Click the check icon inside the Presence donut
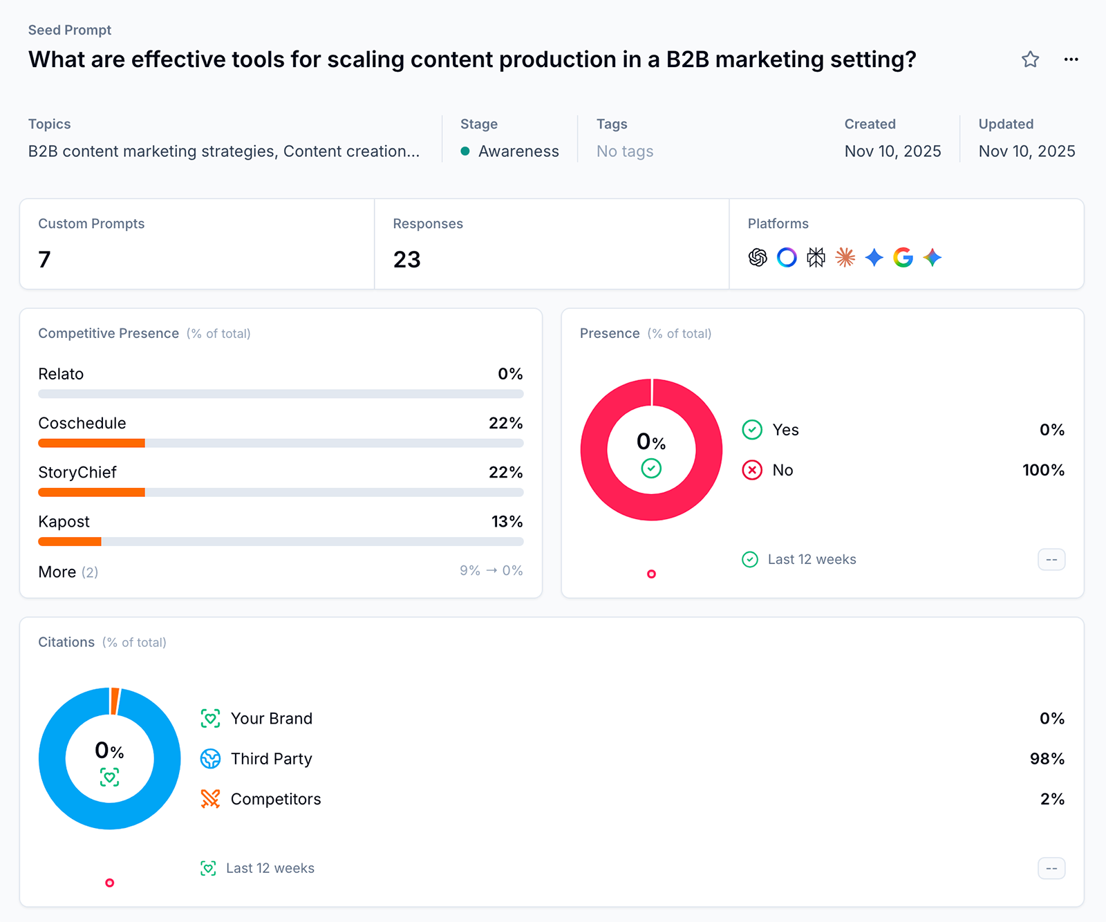This screenshot has height=922, width=1106. click(651, 469)
